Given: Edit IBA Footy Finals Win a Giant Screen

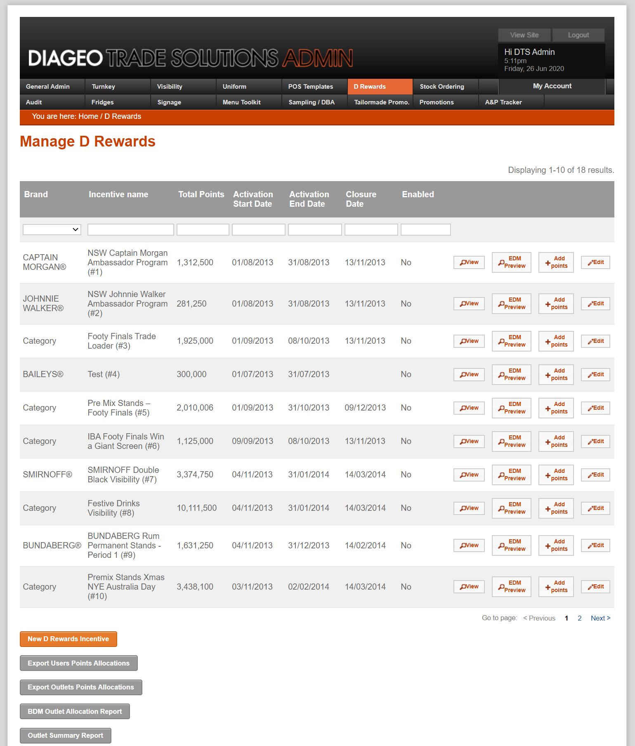Looking at the screenshot, I should [x=595, y=441].
